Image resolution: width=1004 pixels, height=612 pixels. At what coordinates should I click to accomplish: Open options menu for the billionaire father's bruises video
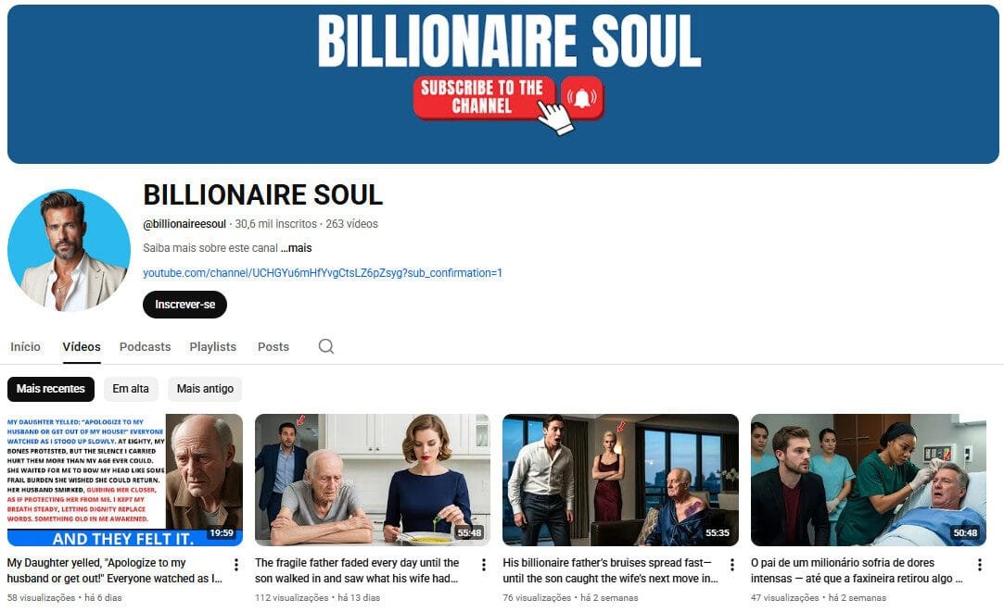(731, 563)
